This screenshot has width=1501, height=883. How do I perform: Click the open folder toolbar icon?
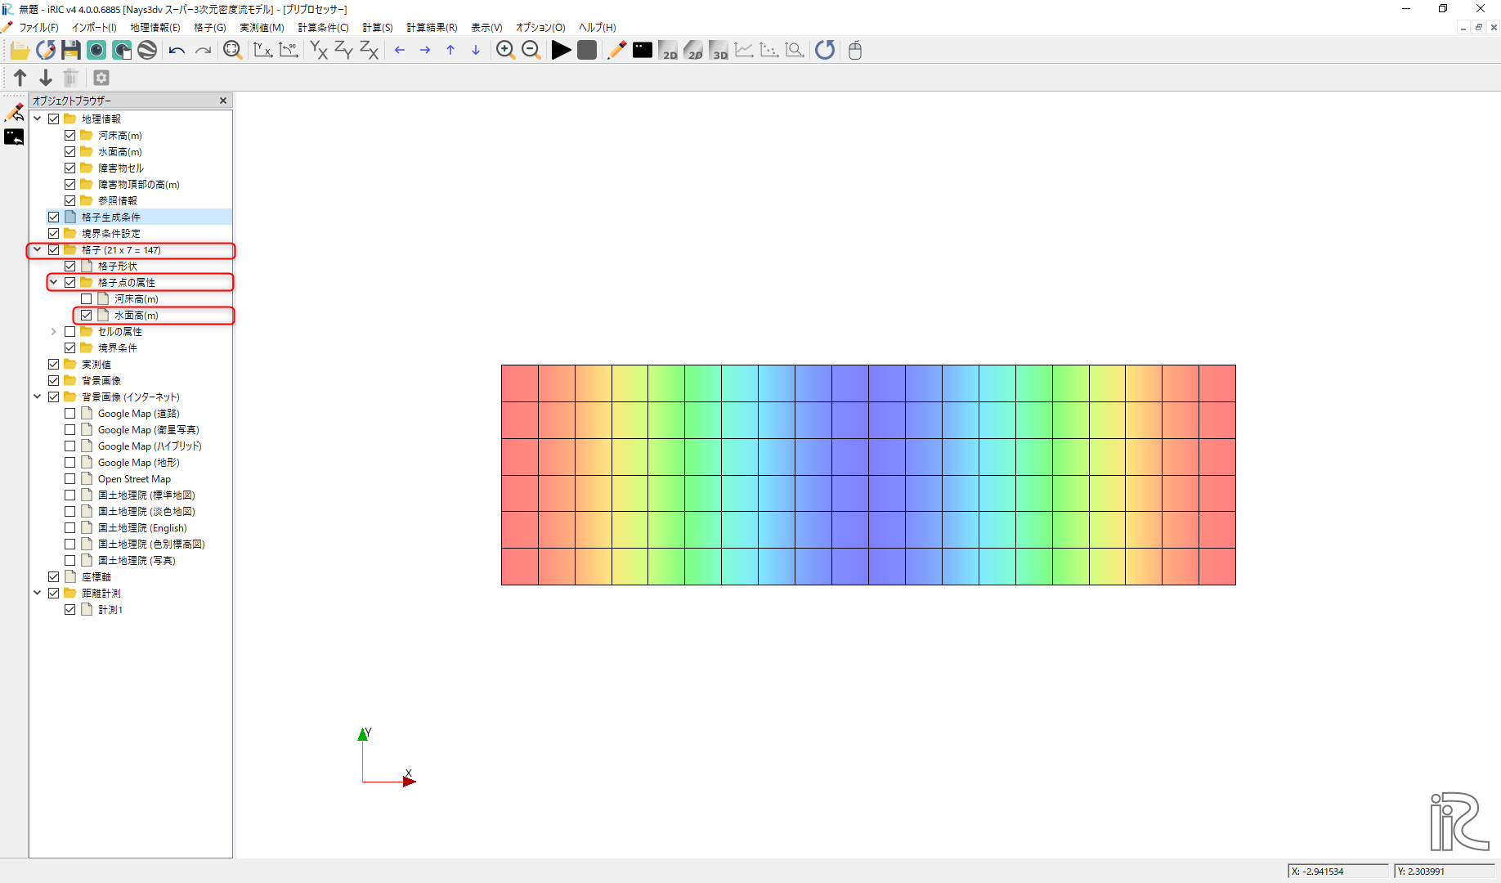[x=20, y=51]
